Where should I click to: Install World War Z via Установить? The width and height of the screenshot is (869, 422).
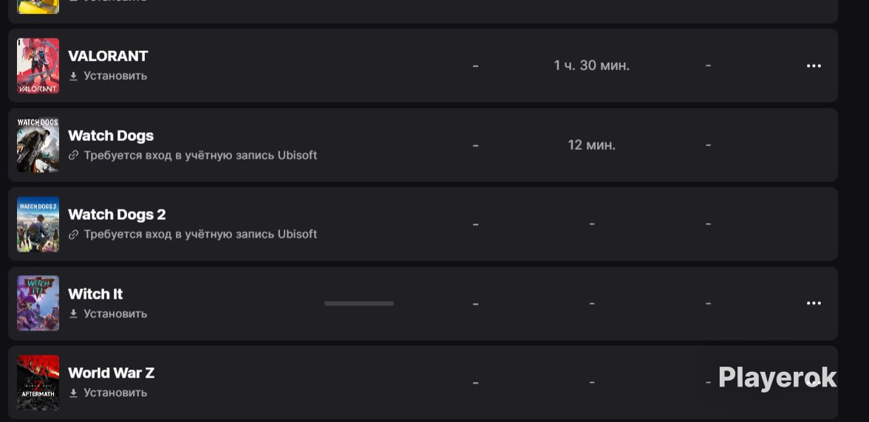(x=115, y=392)
